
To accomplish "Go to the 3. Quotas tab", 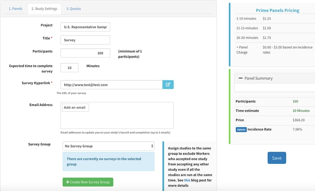I will coord(74,9).
